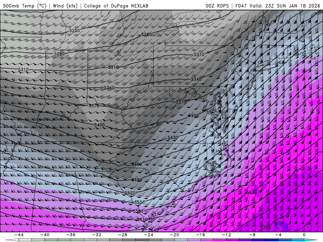Click the 5520 contour label
This screenshot has width=323, height=242.
click(x=130, y=193)
